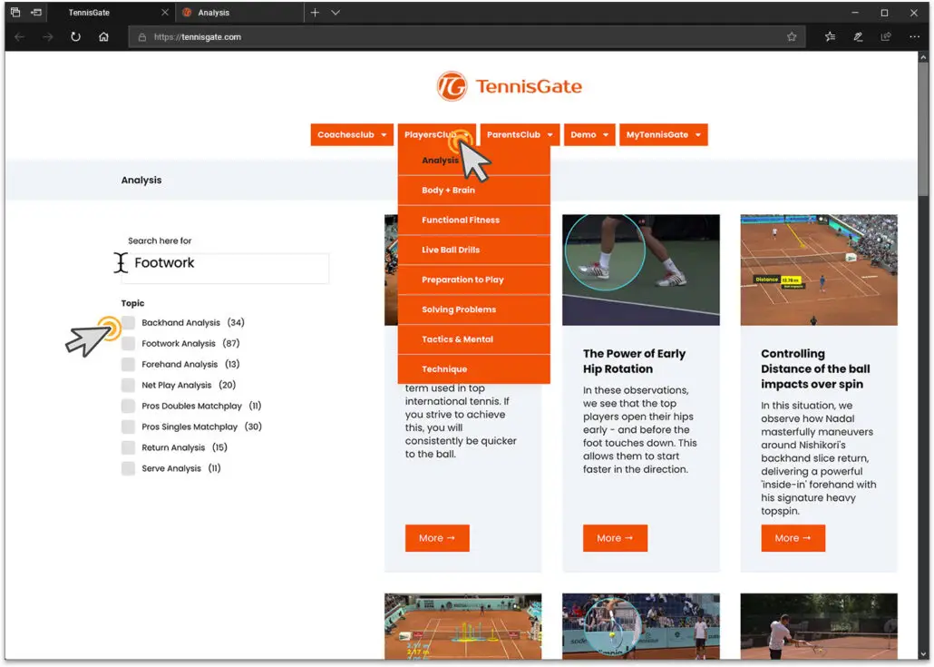Click the browser home icon
Image resolution: width=934 pixels, height=667 pixels.
102,36
